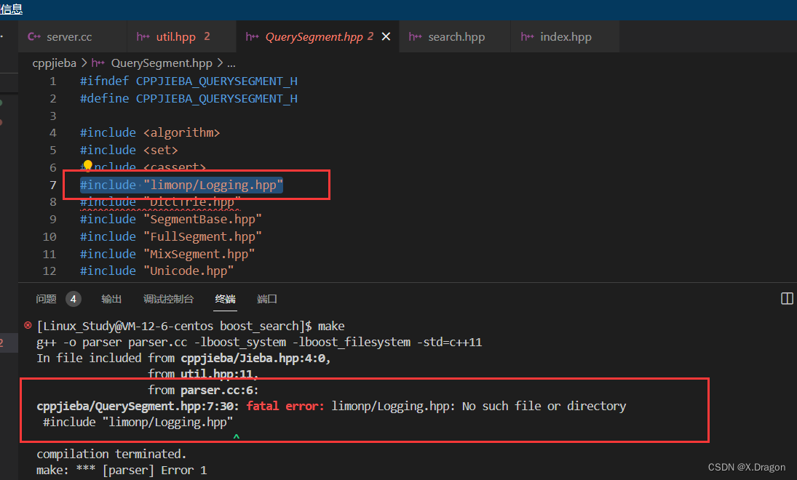Click the header file icon on index.hpp tab
Screen dimensions: 797x480
pyautogui.click(x=526, y=36)
